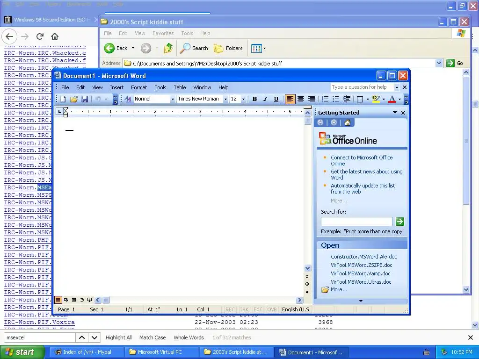The height and width of the screenshot is (359, 479).
Task: Apply bulleted list formatting
Action: pos(336,99)
